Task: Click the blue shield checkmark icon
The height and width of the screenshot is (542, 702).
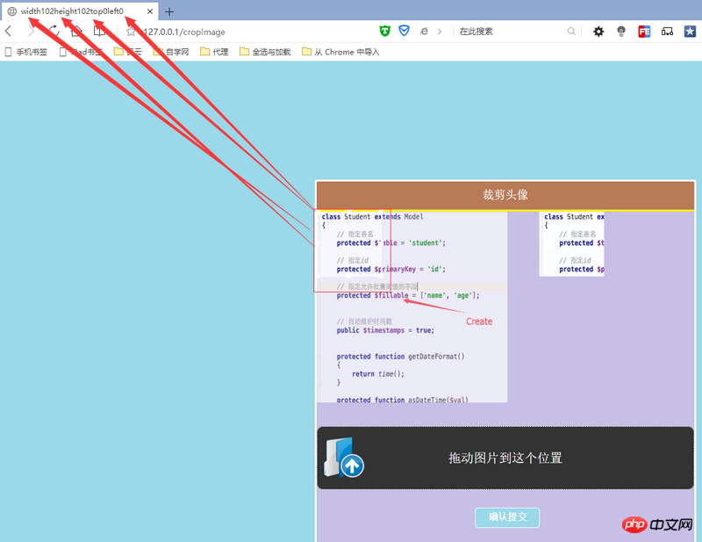Action: [x=404, y=31]
